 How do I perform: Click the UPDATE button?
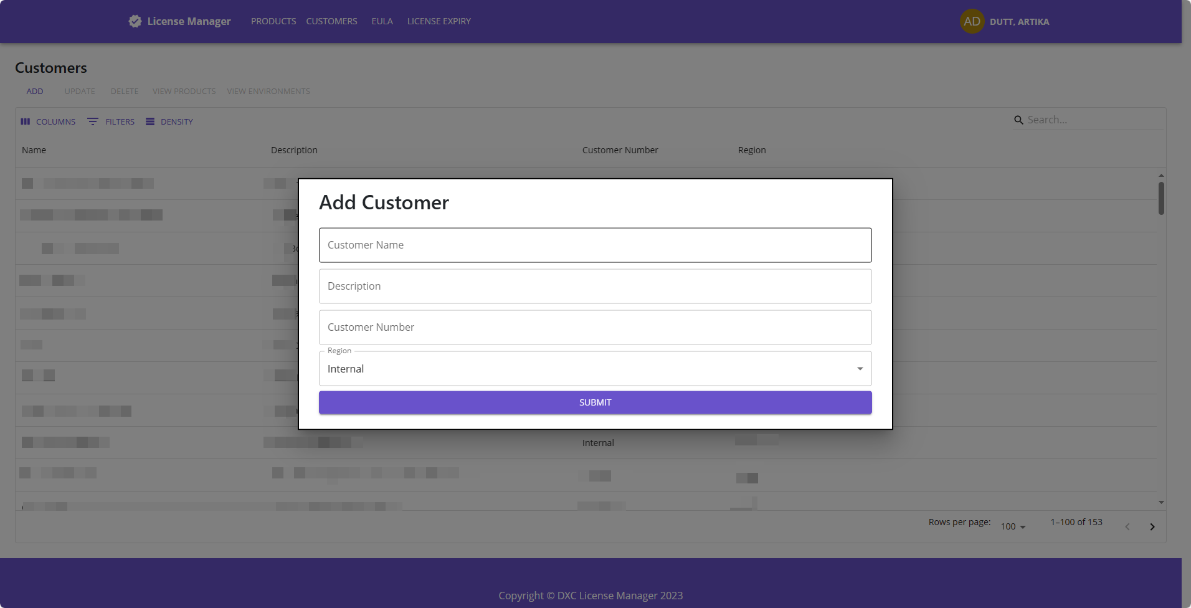pos(80,91)
